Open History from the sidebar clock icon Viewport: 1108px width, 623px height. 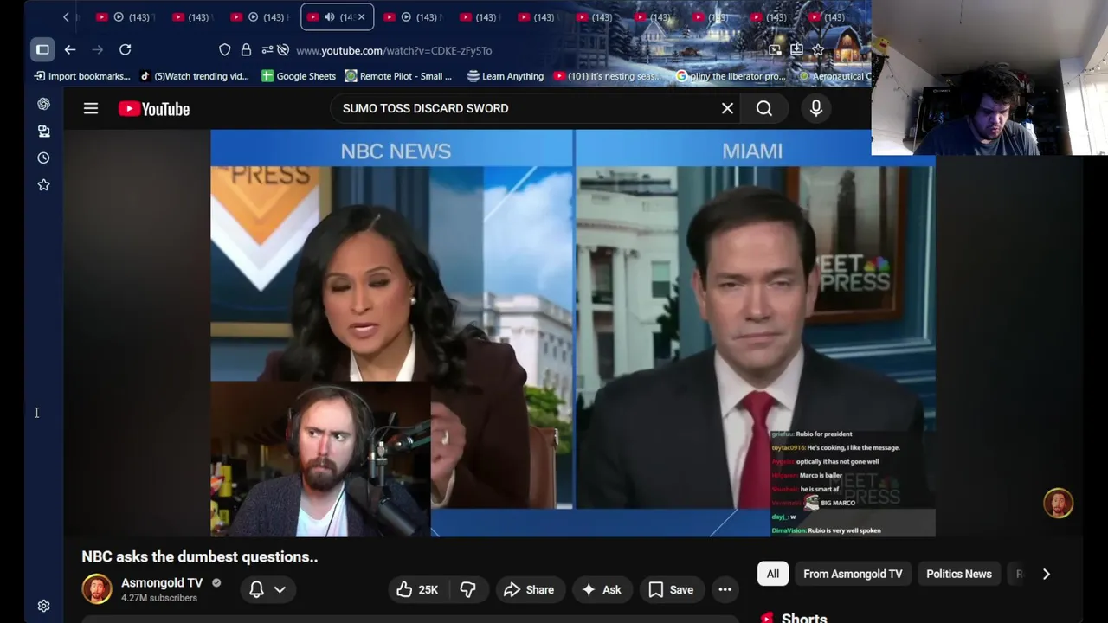pos(43,157)
